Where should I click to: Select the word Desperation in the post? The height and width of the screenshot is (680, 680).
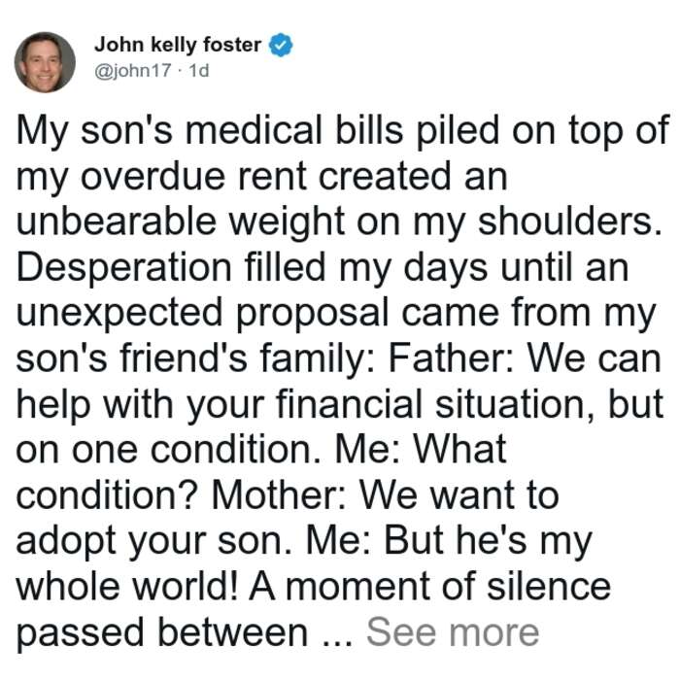point(124,268)
